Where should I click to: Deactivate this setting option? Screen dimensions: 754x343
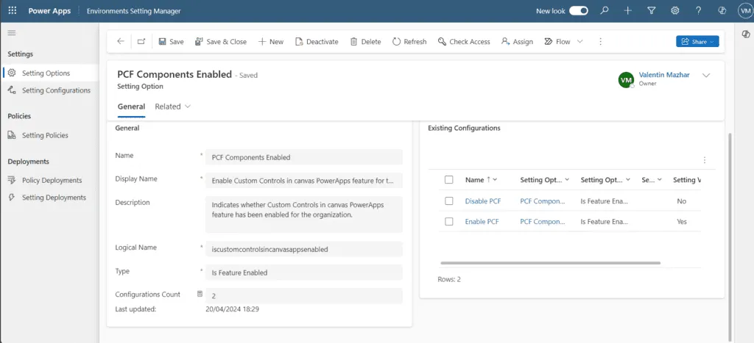point(317,42)
